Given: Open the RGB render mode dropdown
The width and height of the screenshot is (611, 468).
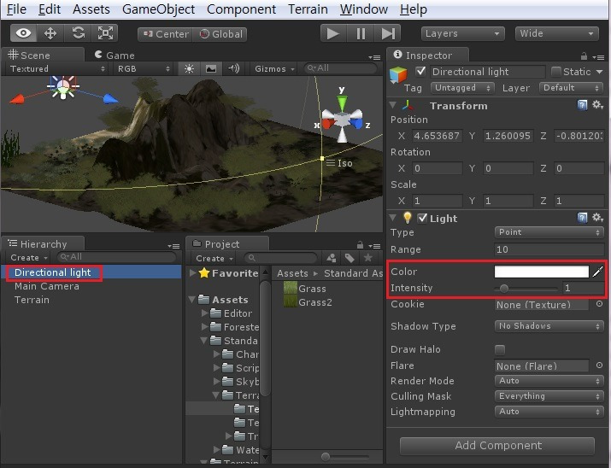Looking at the screenshot, I should [144, 69].
